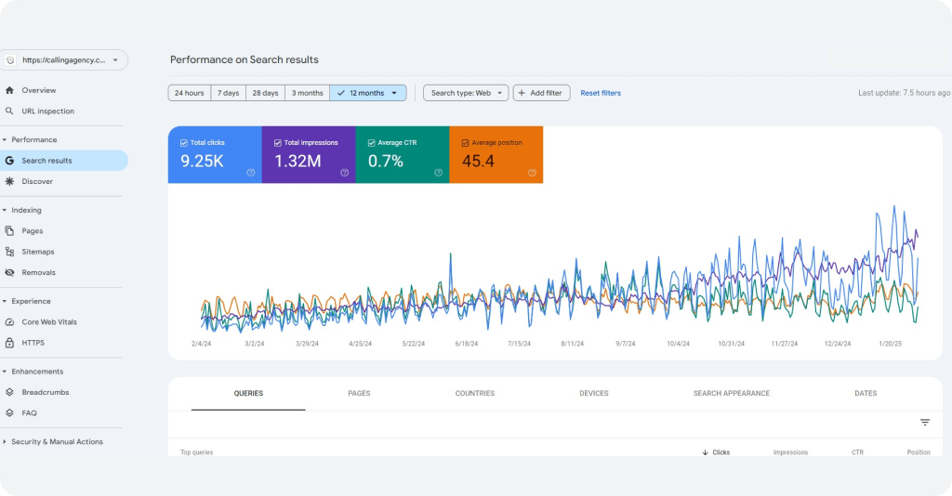This screenshot has width=952, height=496.
Task: Click the HTTPS lock icon
Action: (x=10, y=343)
